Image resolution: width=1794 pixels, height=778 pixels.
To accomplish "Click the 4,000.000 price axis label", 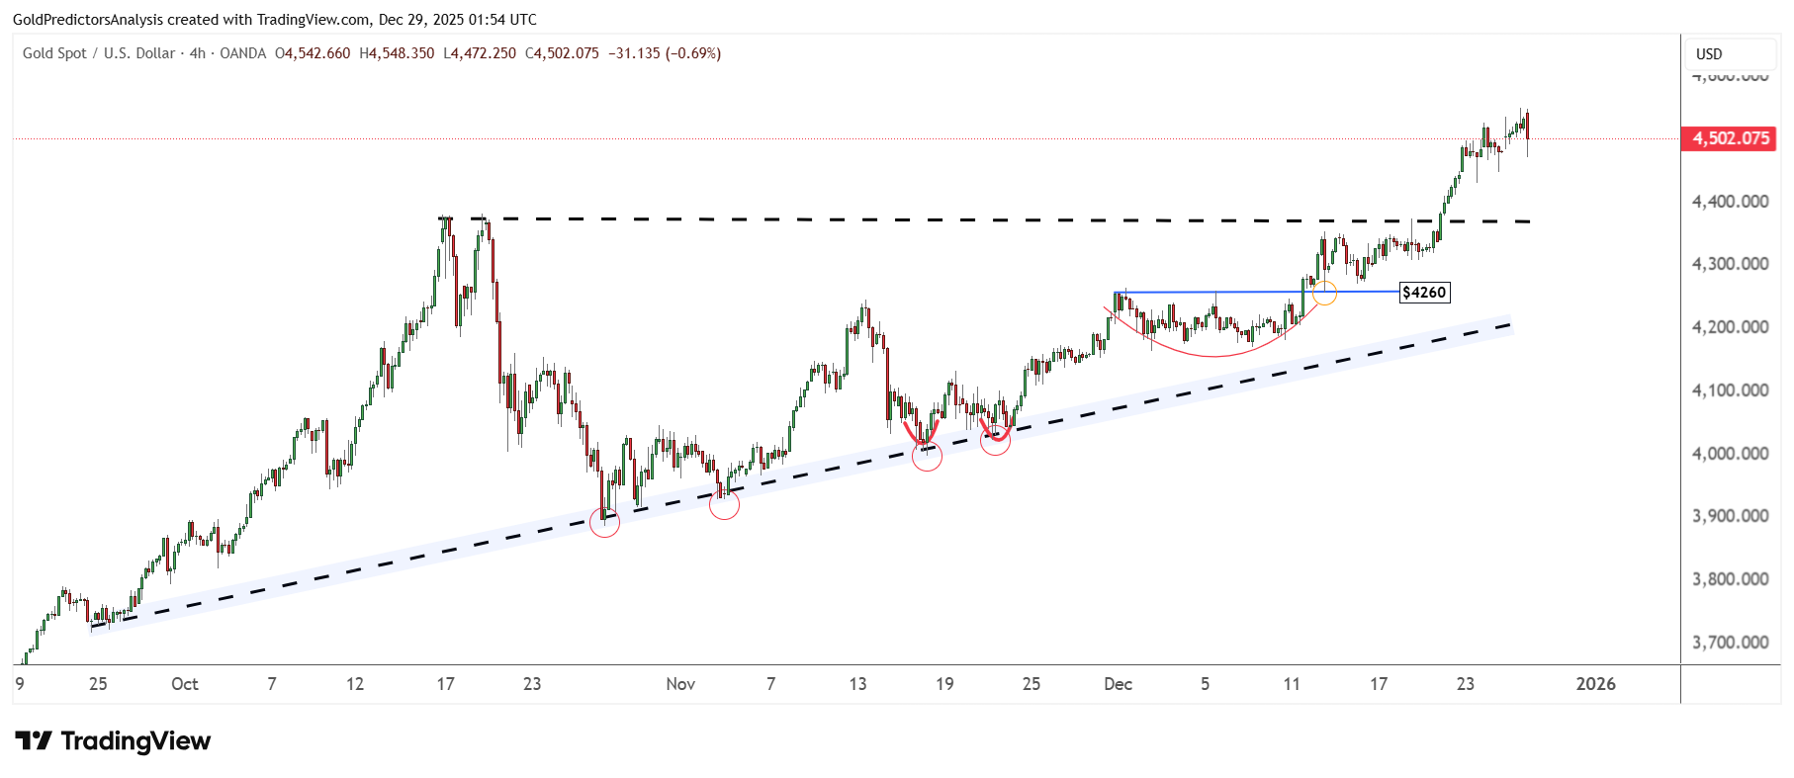I will (x=1730, y=454).
